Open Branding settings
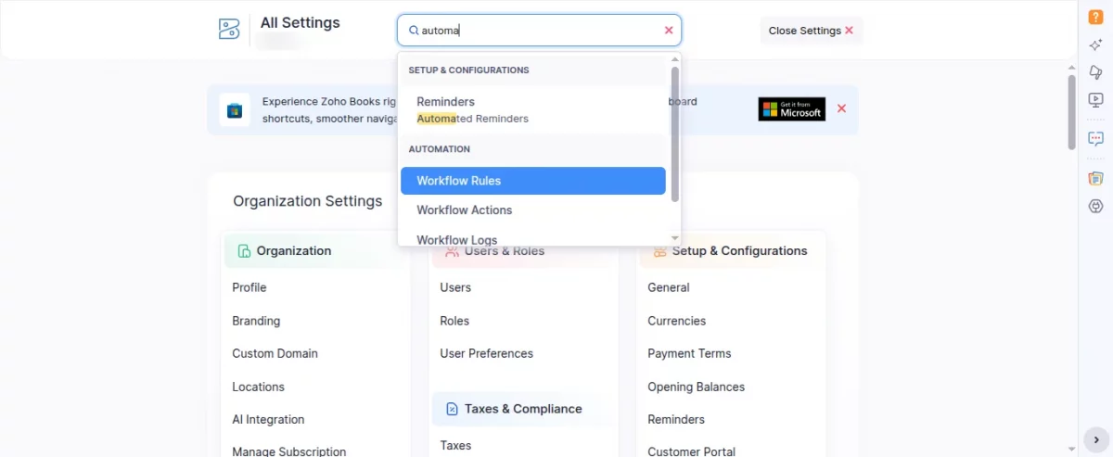This screenshot has height=457, width=1113. coord(256,321)
